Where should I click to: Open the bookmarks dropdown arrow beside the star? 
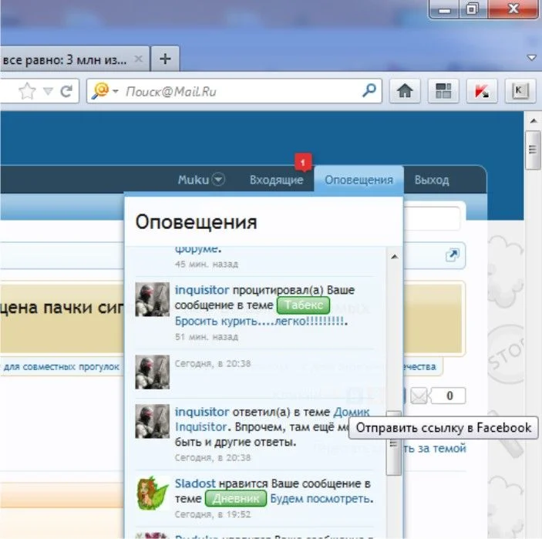coord(48,91)
